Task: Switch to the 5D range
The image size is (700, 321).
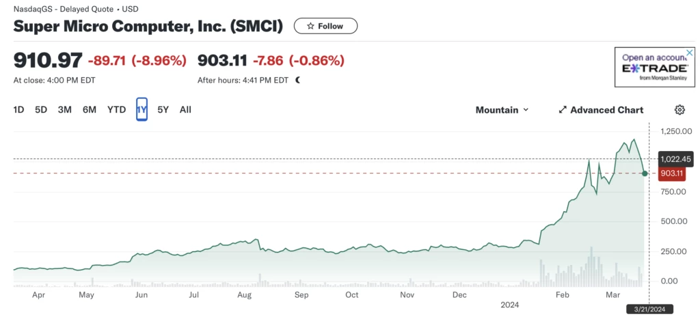Action: [41, 109]
